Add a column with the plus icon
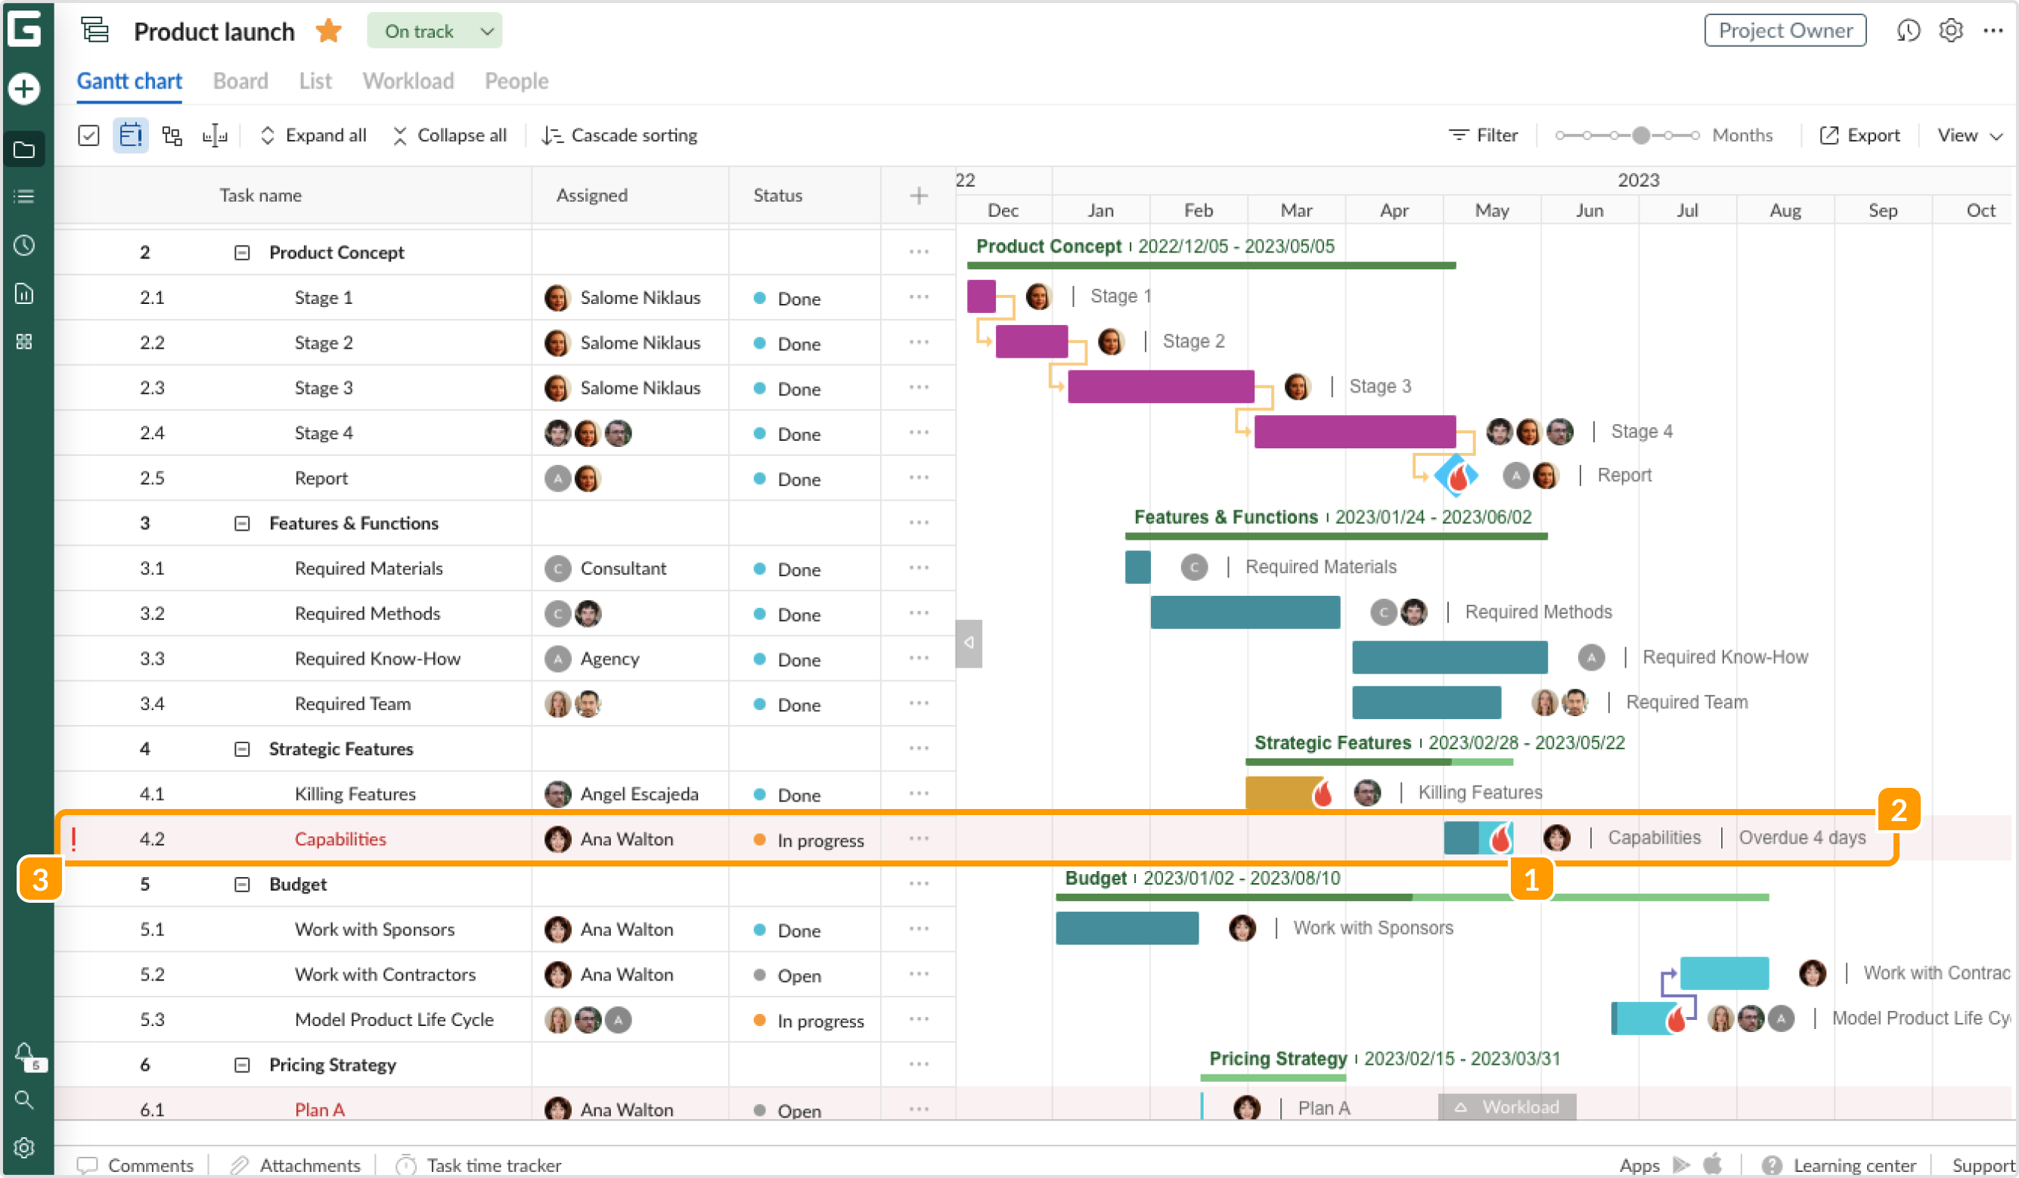 (918, 196)
